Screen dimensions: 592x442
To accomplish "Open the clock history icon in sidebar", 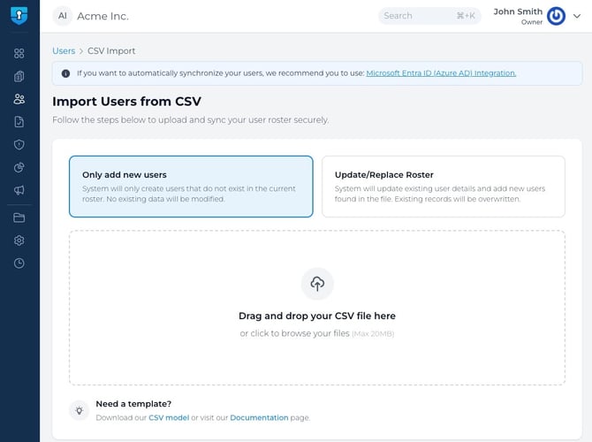I will (19, 263).
